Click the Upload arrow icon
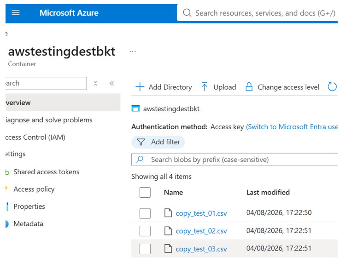 click(205, 87)
